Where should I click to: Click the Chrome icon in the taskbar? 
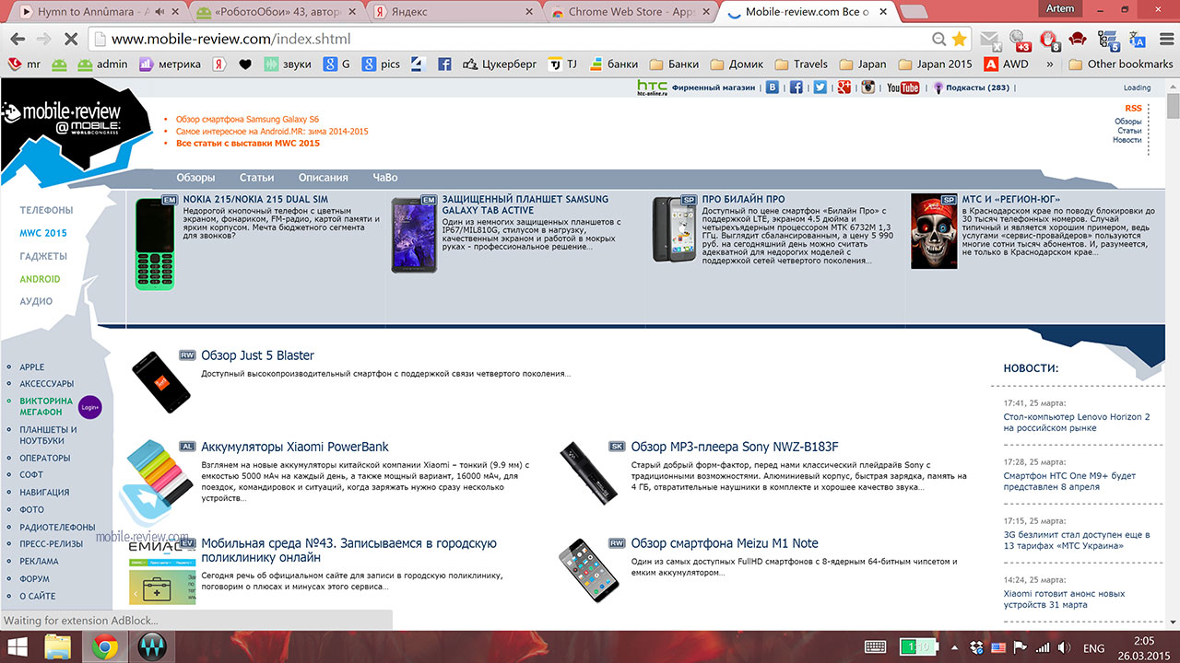click(103, 646)
